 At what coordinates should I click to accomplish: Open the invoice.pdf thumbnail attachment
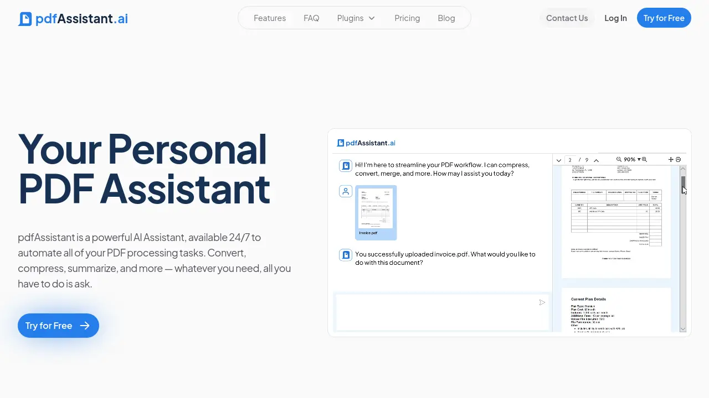click(x=376, y=212)
